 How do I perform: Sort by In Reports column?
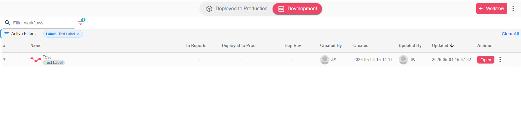[x=196, y=45]
